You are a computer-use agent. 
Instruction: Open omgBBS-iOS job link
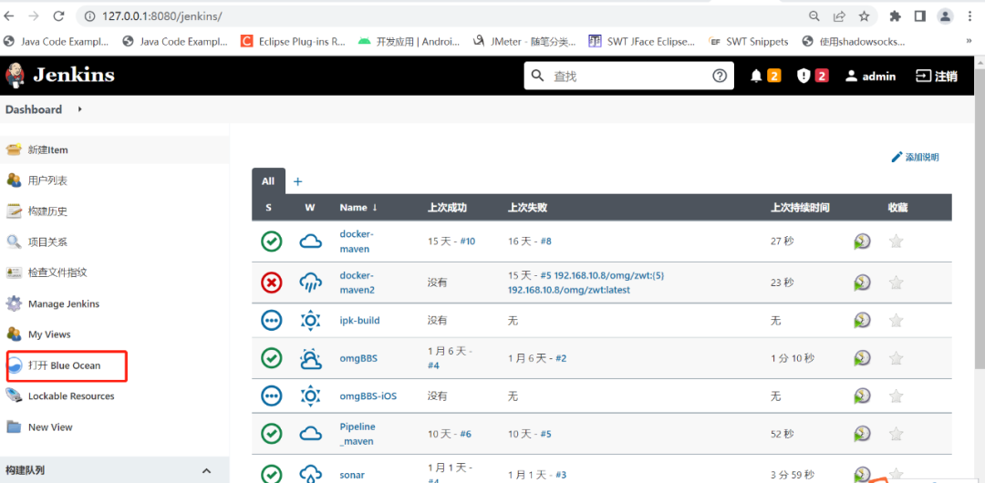point(368,396)
